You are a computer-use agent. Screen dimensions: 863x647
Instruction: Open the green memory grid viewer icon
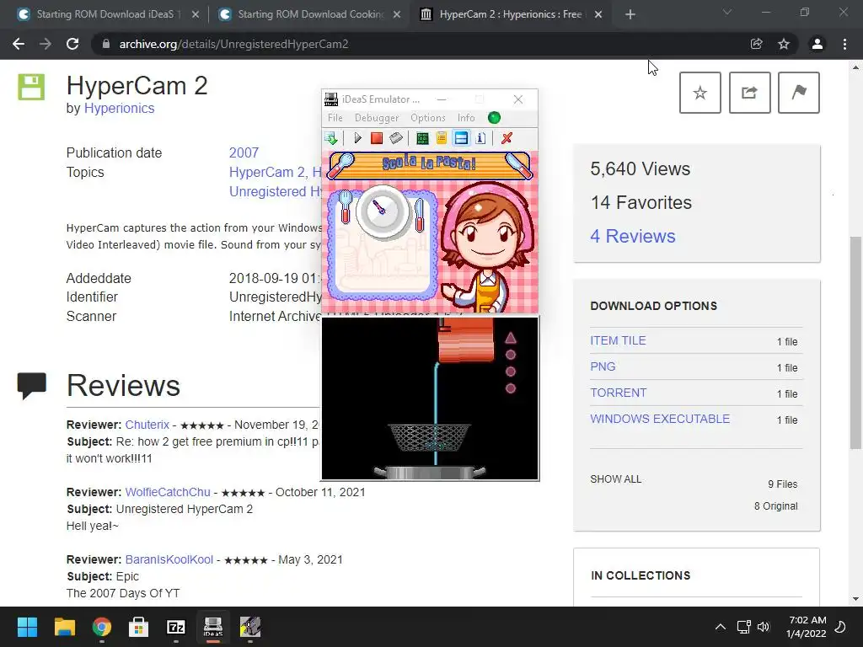(422, 138)
